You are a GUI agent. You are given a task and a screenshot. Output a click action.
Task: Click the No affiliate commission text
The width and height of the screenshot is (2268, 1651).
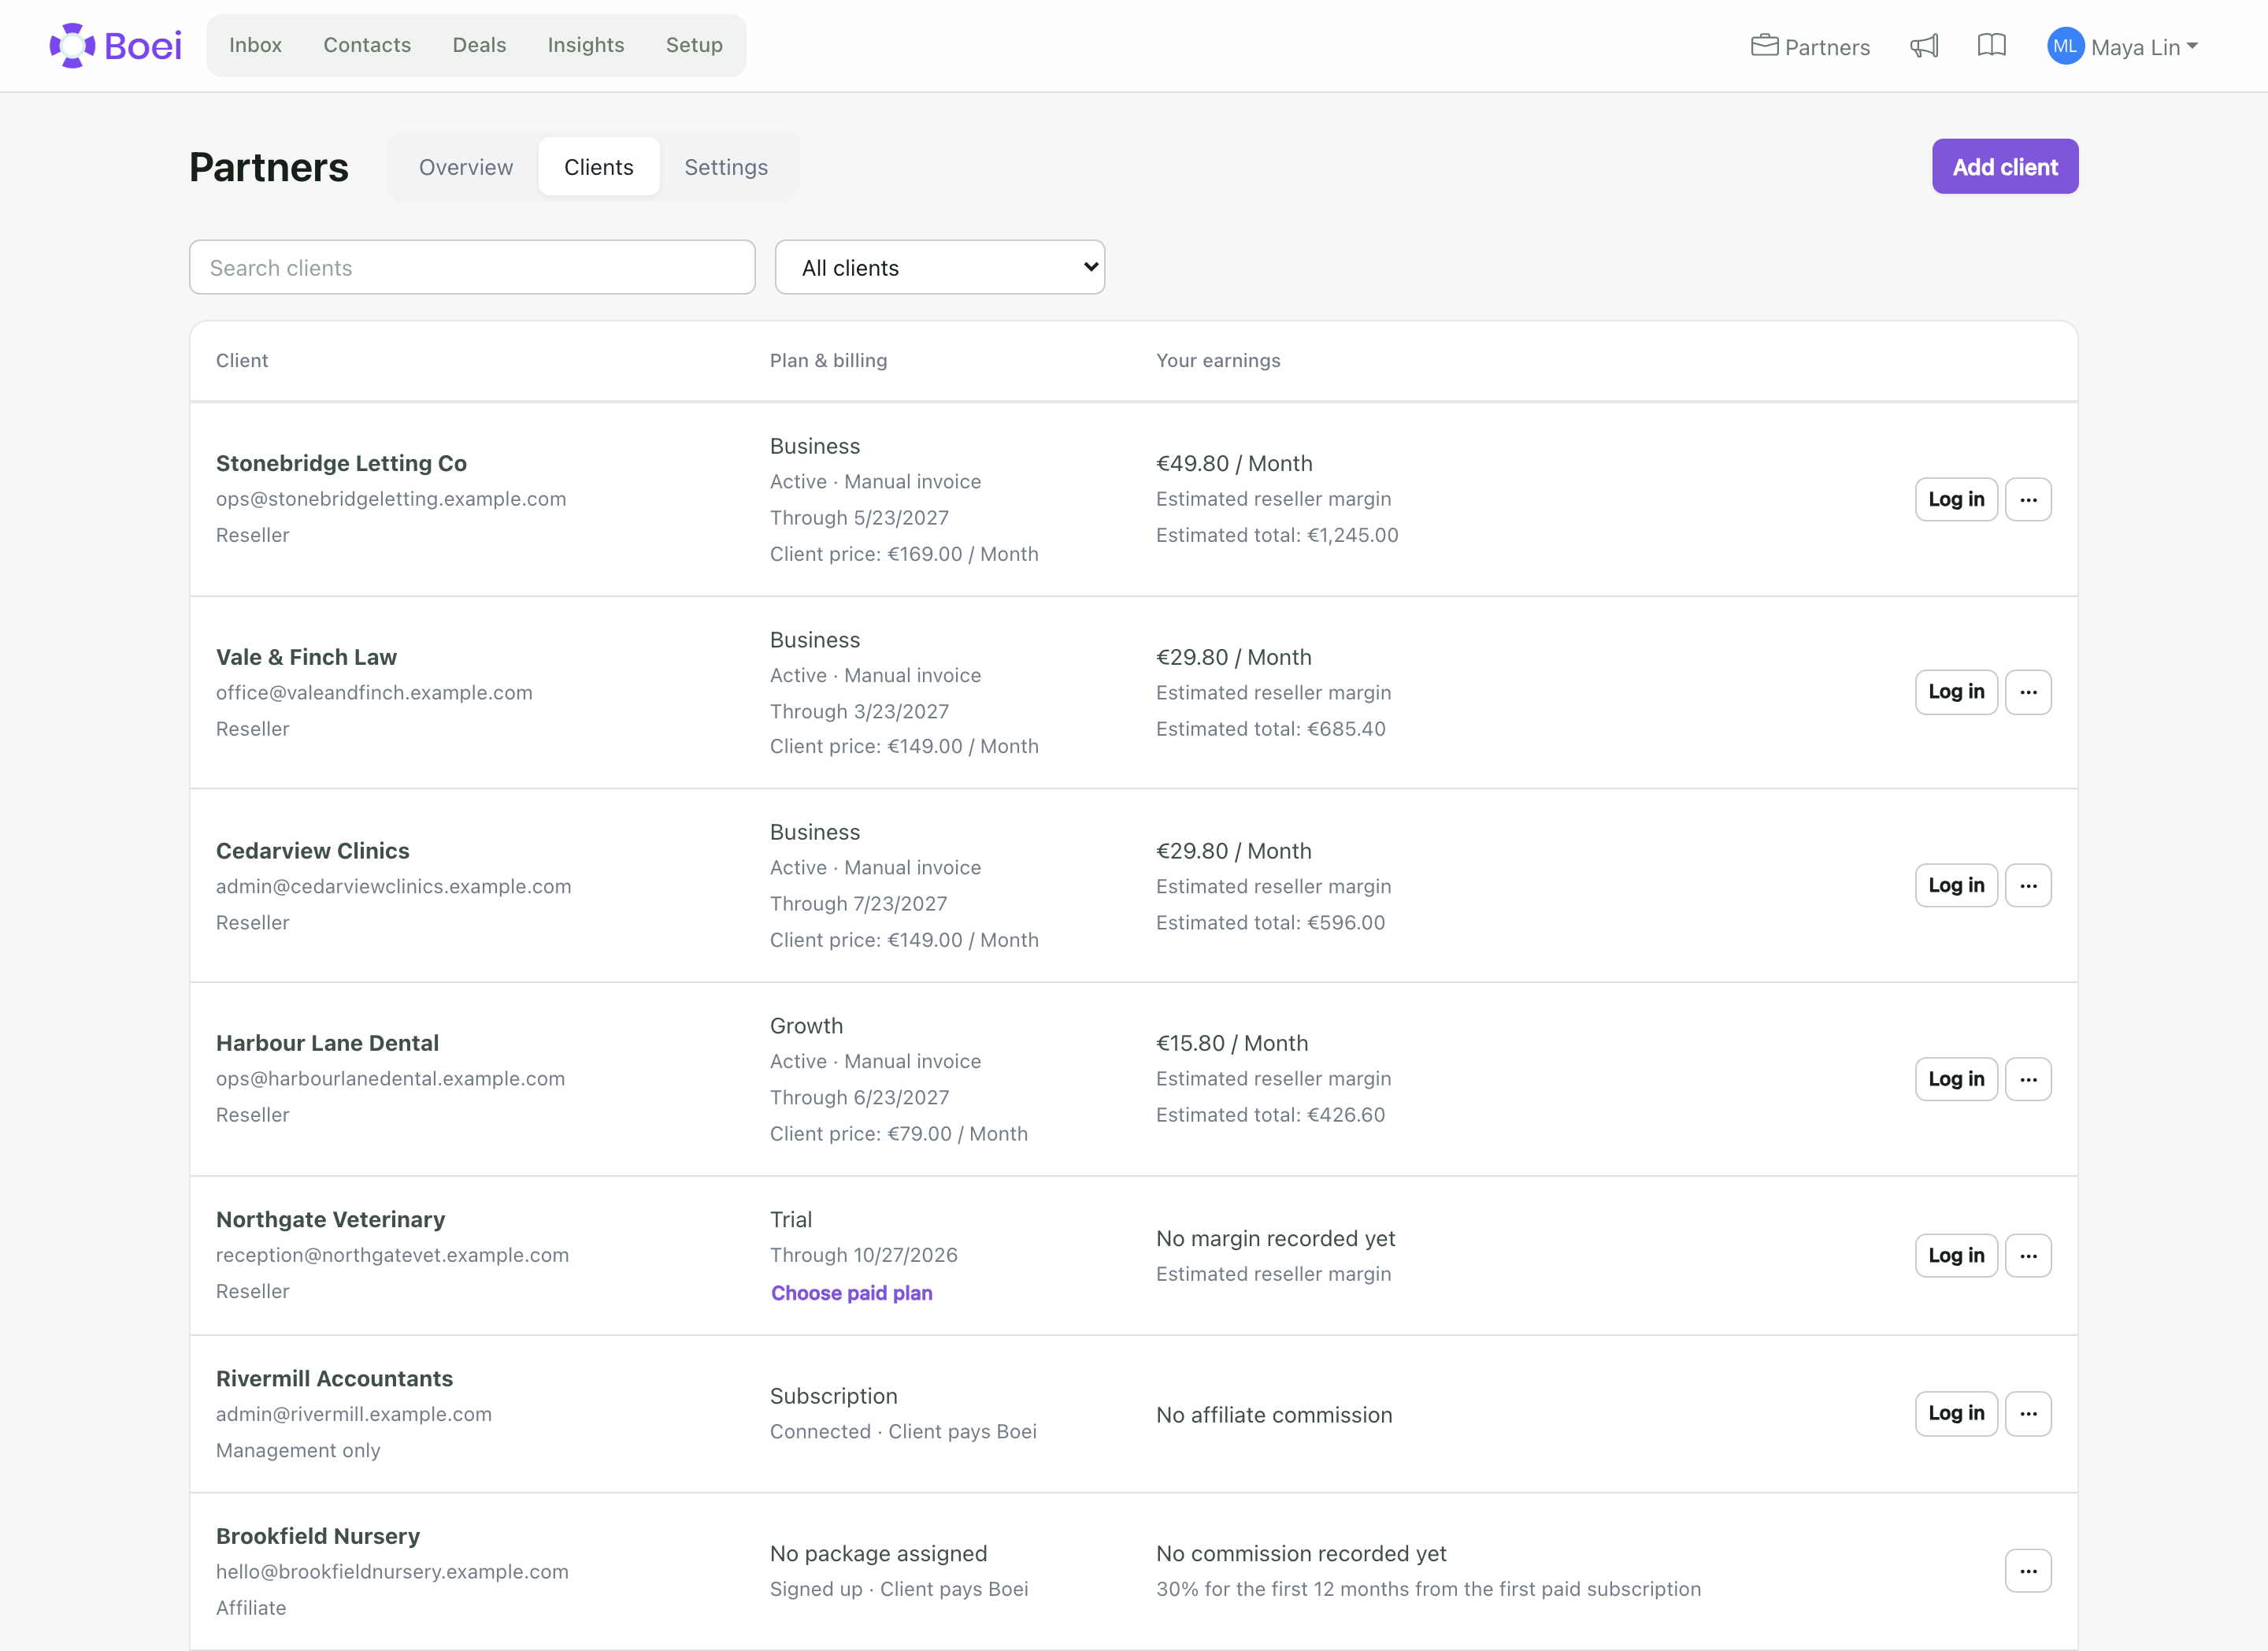point(1274,1415)
